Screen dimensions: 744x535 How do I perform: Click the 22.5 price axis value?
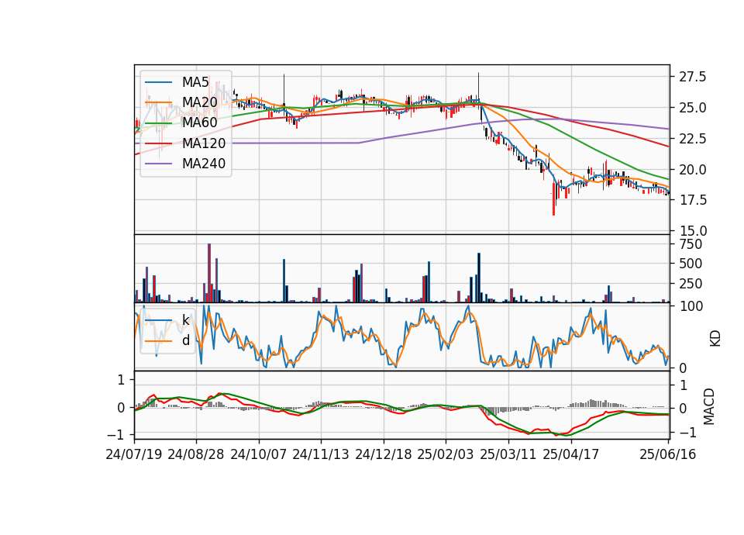coord(693,139)
